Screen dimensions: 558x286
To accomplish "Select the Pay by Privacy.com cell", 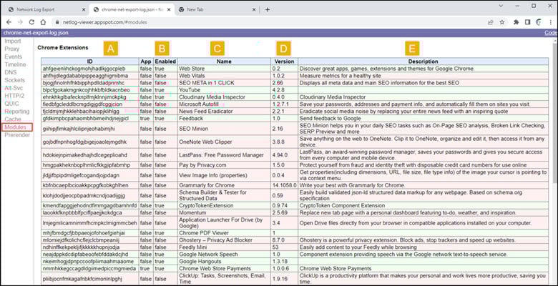I will [224, 165].
